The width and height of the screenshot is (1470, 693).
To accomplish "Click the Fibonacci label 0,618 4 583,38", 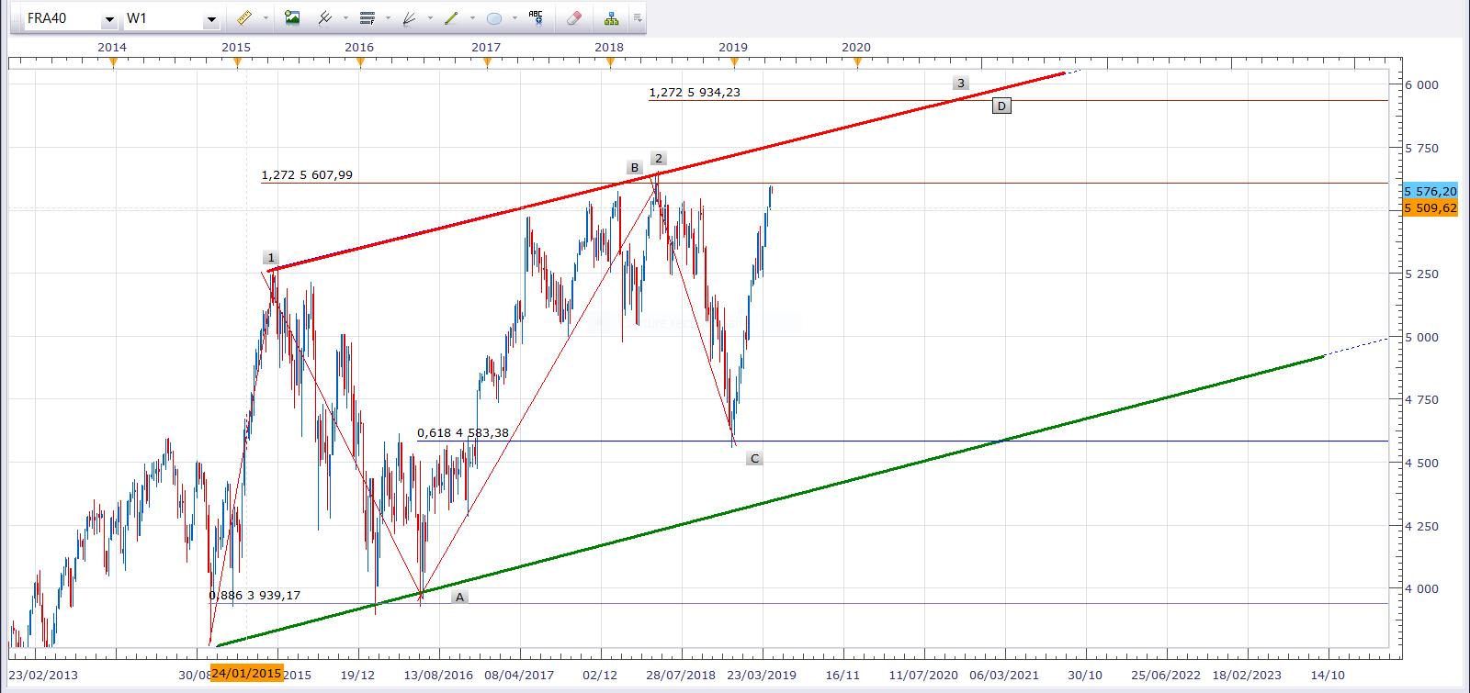I will (x=463, y=433).
